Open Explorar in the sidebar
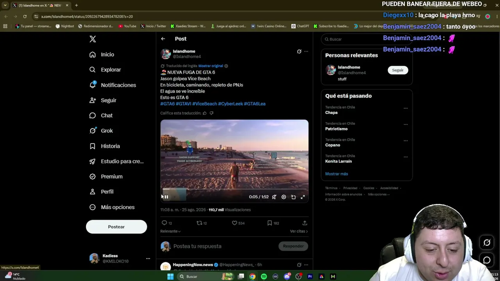The height and width of the screenshot is (281, 500). click(x=105, y=70)
